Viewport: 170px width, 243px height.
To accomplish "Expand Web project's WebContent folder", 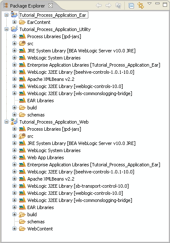I will click(14, 229).
